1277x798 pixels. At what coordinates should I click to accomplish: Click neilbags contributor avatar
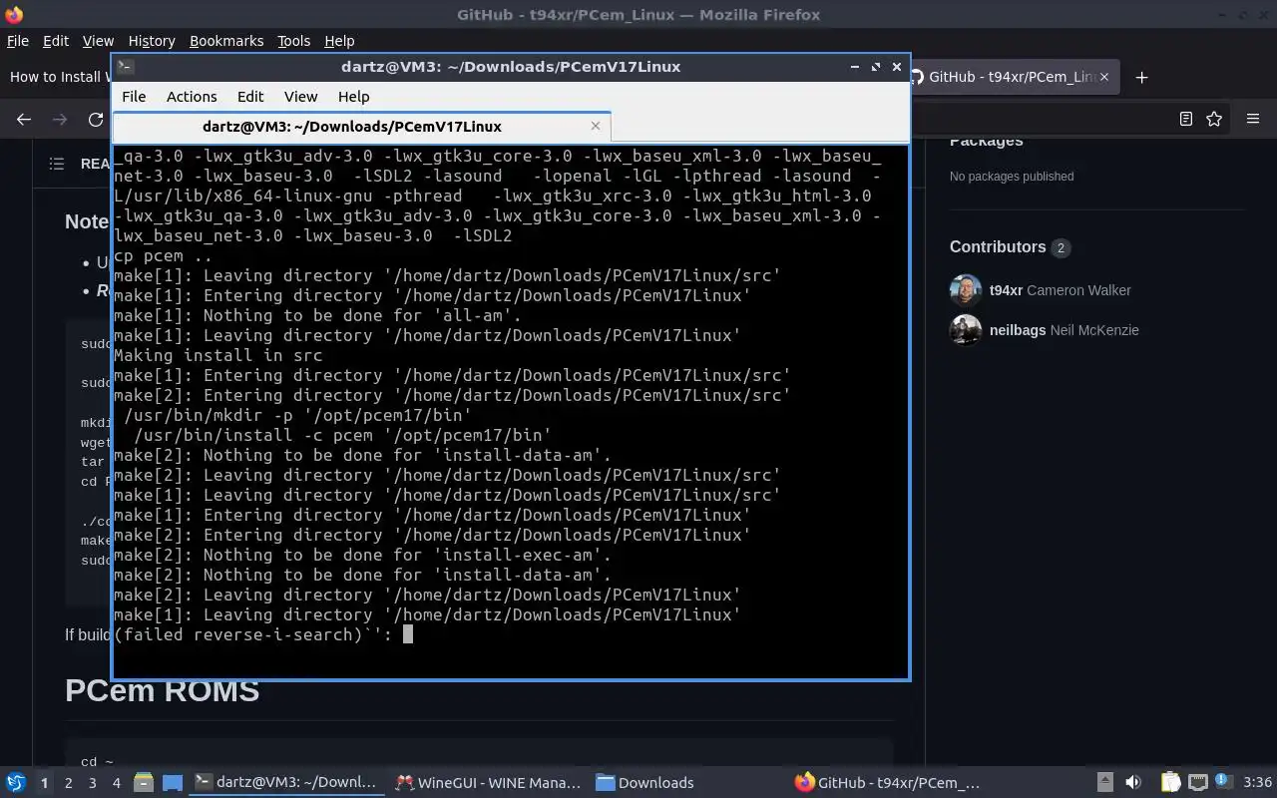pyautogui.click(x=966, y=330)
